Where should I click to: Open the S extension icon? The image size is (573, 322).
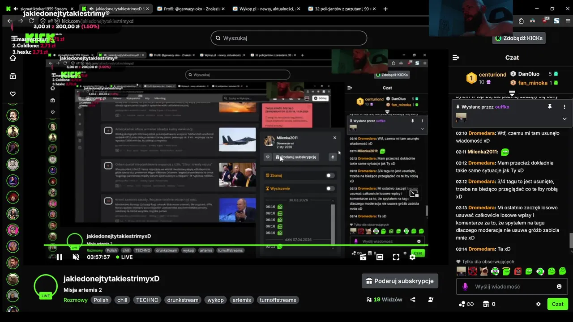click(556, 21)
